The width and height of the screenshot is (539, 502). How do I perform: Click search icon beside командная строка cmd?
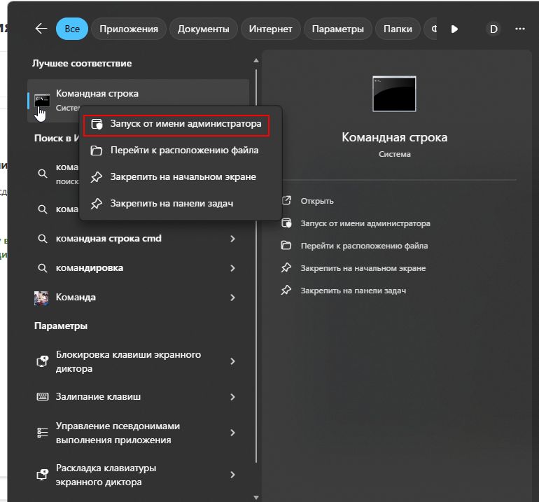[42, 239]
